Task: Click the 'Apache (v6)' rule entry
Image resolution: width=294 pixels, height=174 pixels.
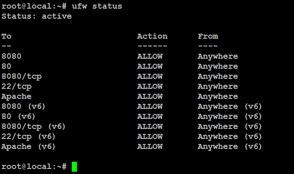Action: coord(28,147)
